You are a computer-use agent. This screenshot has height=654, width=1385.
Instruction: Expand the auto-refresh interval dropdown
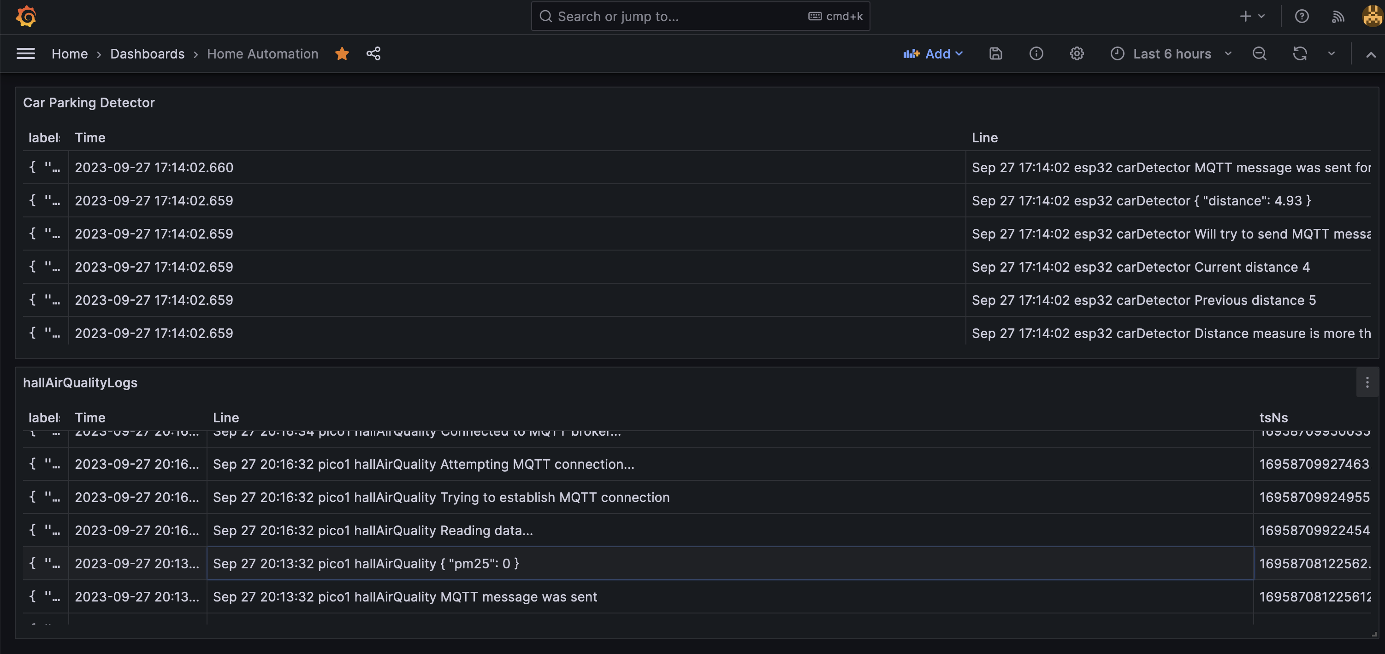click(x=1331, y=54)
